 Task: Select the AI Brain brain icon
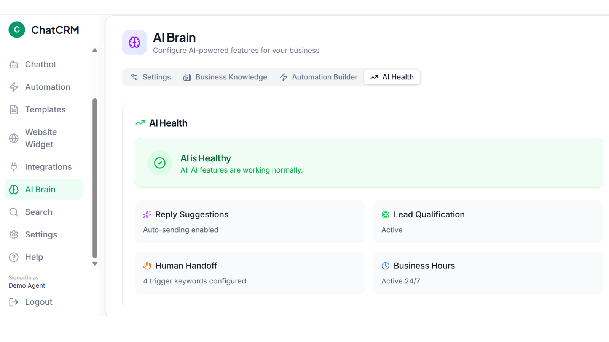14,189
